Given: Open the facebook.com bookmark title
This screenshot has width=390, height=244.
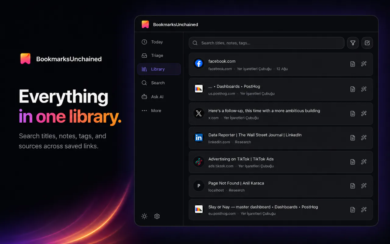Looking at the screenshot, I should point(222,61).
